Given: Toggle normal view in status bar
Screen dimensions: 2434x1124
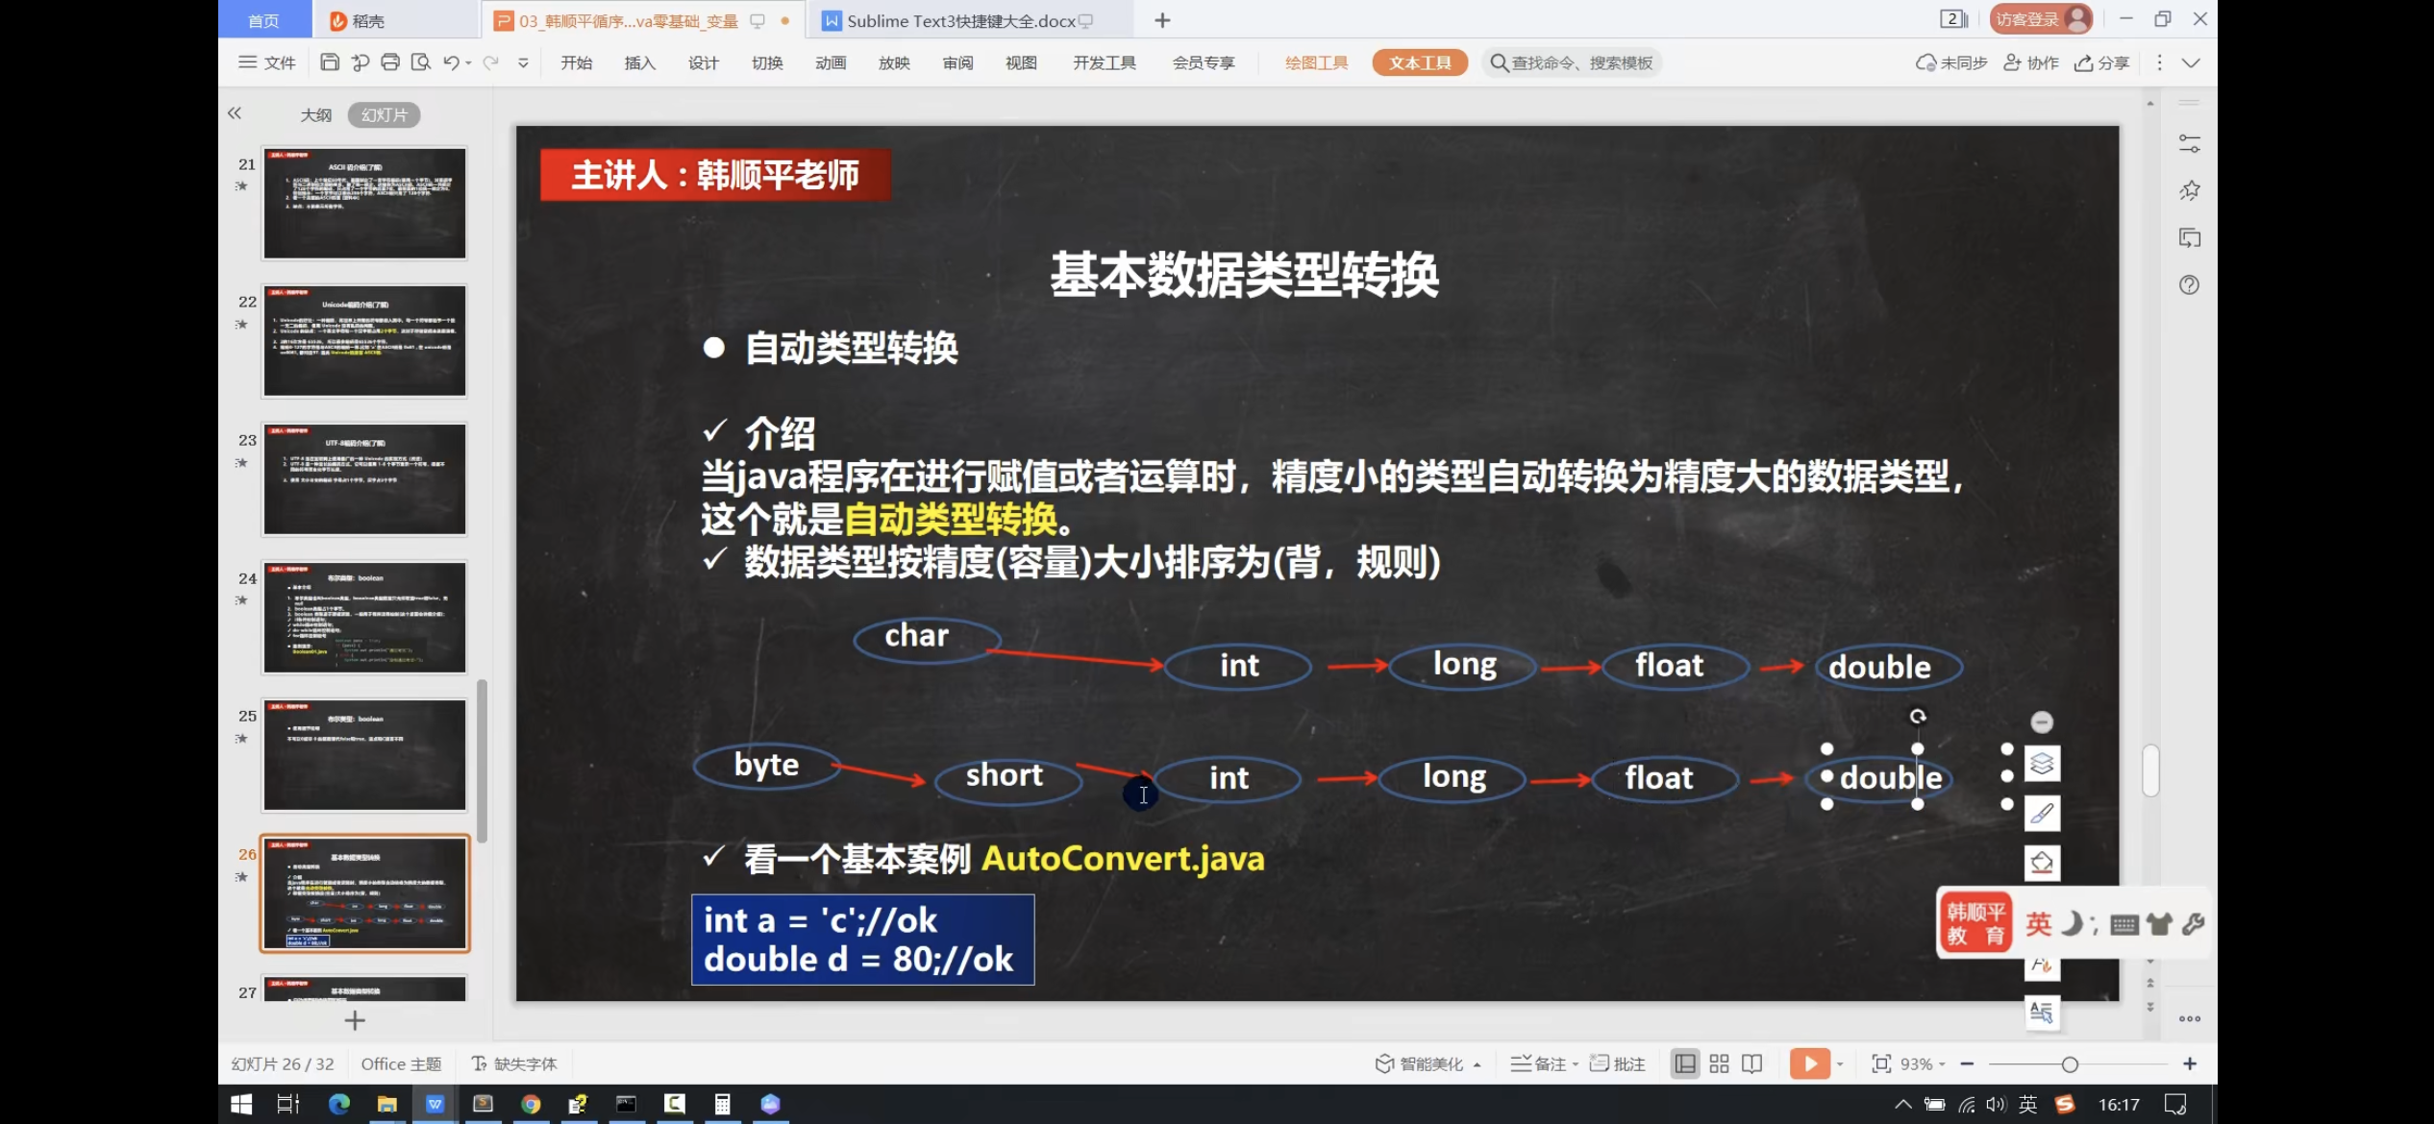Looking at the screenshot, I should pos(1684,1063).
